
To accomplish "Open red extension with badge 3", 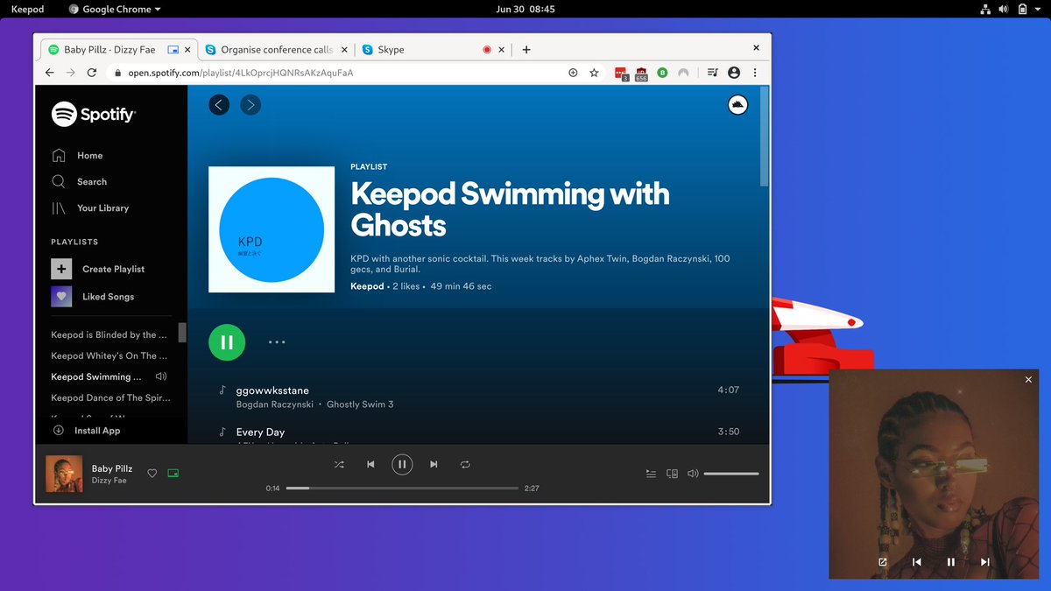I will coord(621,74).
